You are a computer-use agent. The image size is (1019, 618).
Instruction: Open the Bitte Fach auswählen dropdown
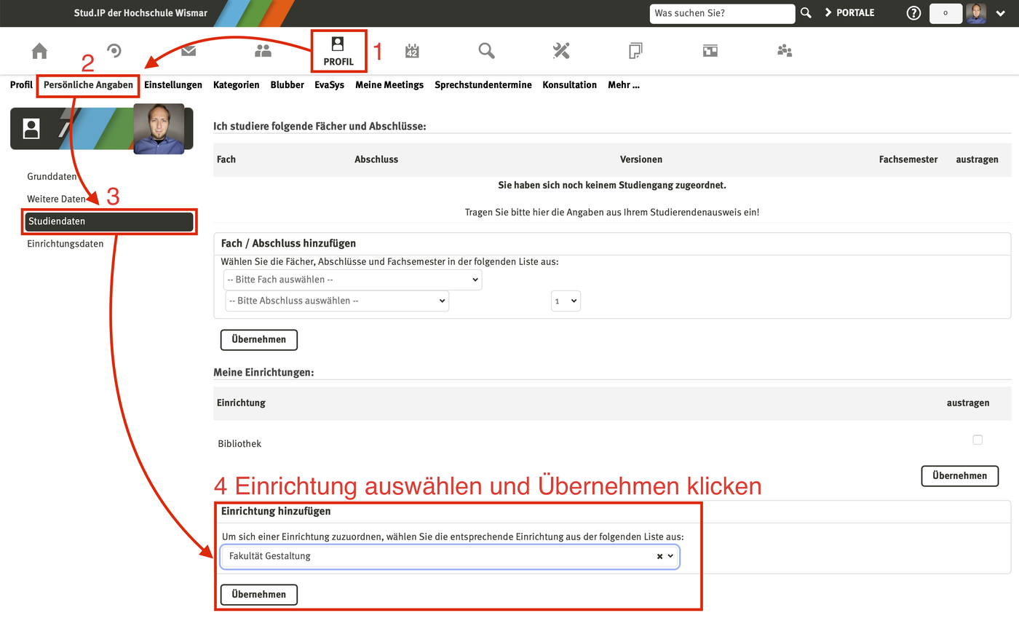pos(352,279)
